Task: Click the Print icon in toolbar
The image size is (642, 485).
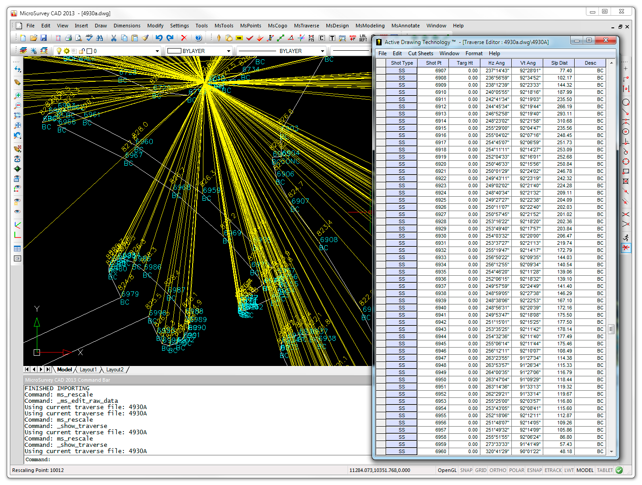Action: coord(68,38)
